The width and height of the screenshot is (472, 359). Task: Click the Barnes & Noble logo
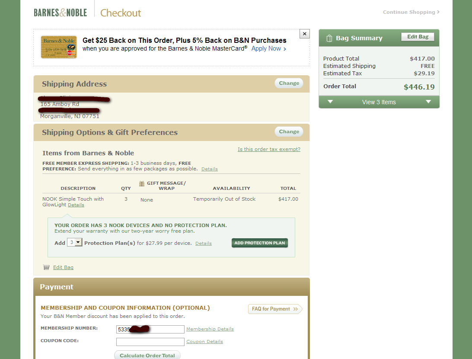pyautogui.click(x=60, y=13)
